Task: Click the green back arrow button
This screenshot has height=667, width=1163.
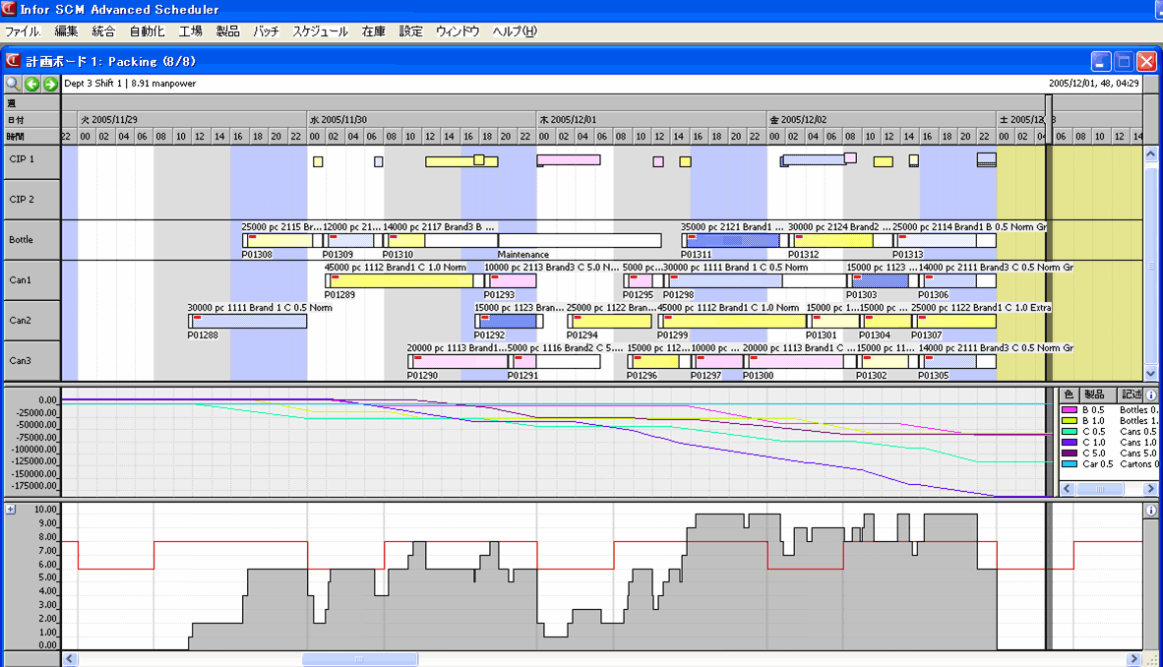Action: point(31,84)
